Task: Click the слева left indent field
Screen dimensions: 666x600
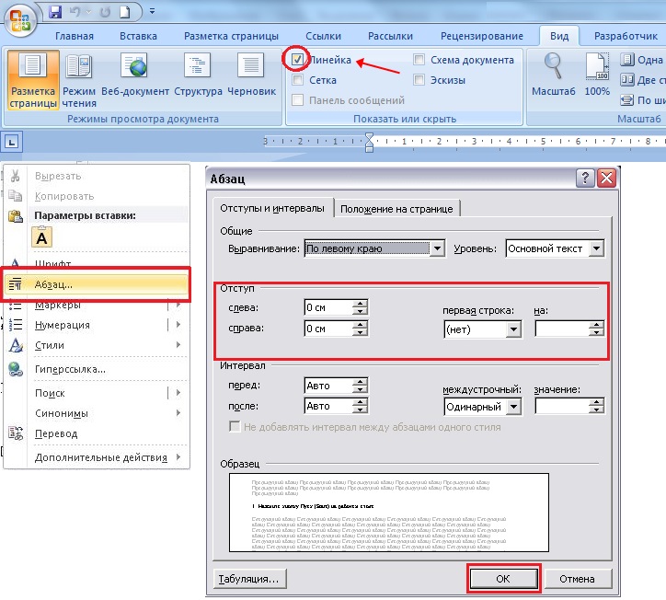Action: 327,307
